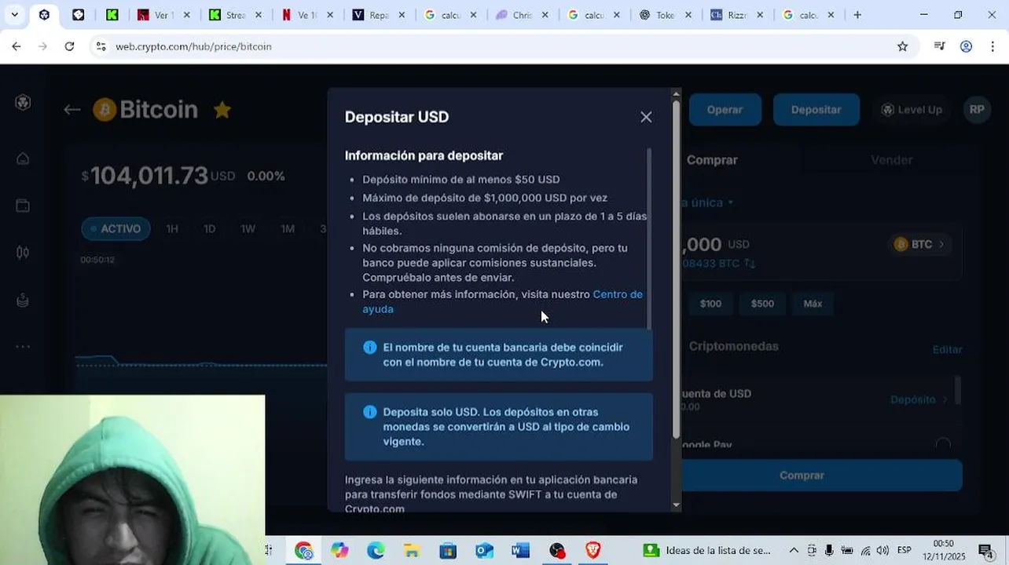
Task: Open the trading candlestick sidebar icon
Action: pyautogui.click(x=23, y=253)
